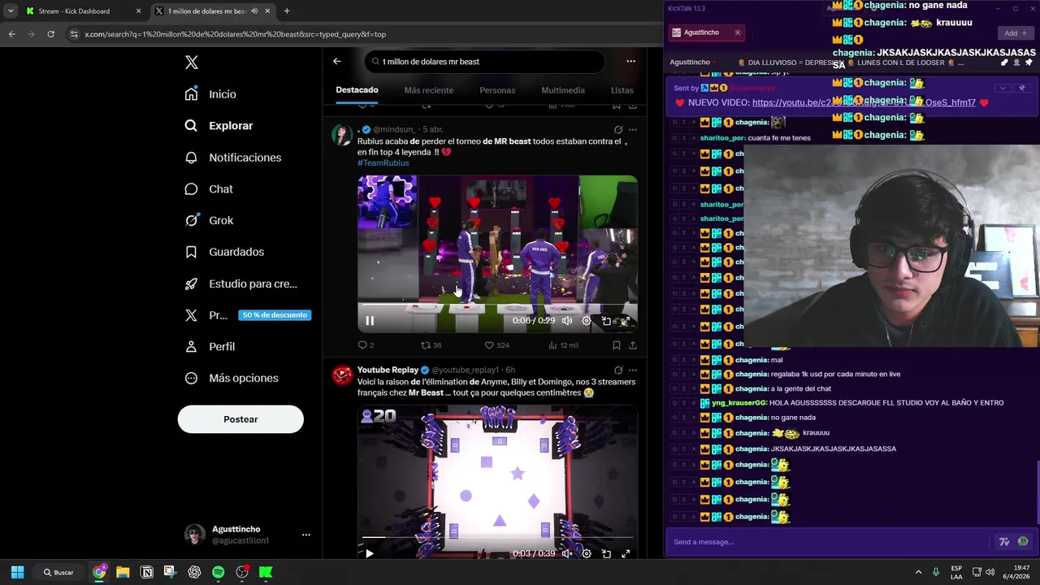Image resolution: width=1040 pixels, height=585 pixels.
Task: Click Grok icon on Youtube Replay post
Action: (x=618, y=370)
